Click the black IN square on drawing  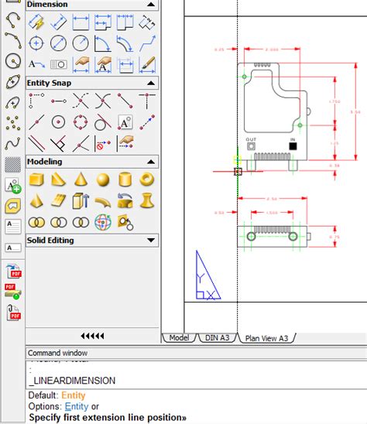(293, 146)
